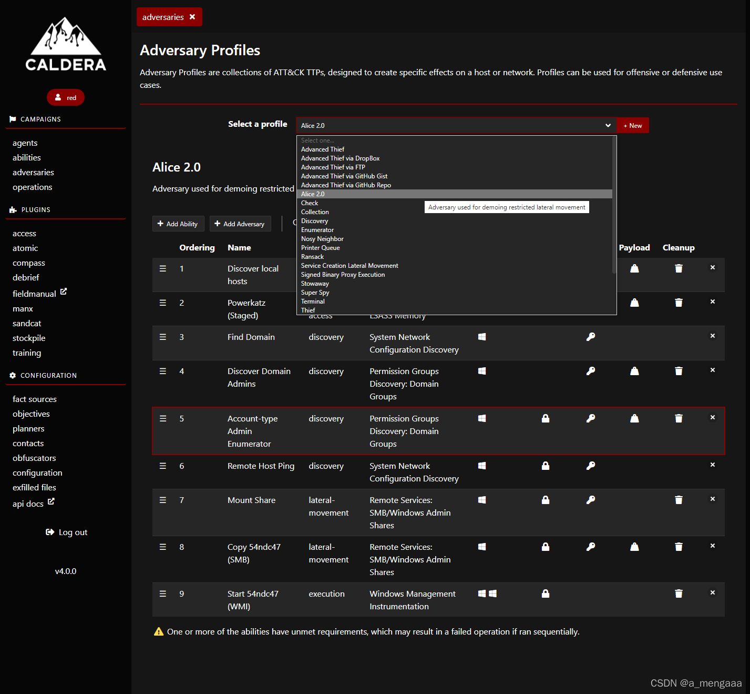Click the + New profile button
This screenshot has width=750, height=694.
[632, 125]
